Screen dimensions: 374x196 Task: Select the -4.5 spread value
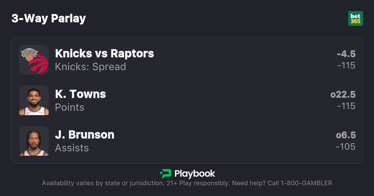pyautogui.click(x=346, y=54)
